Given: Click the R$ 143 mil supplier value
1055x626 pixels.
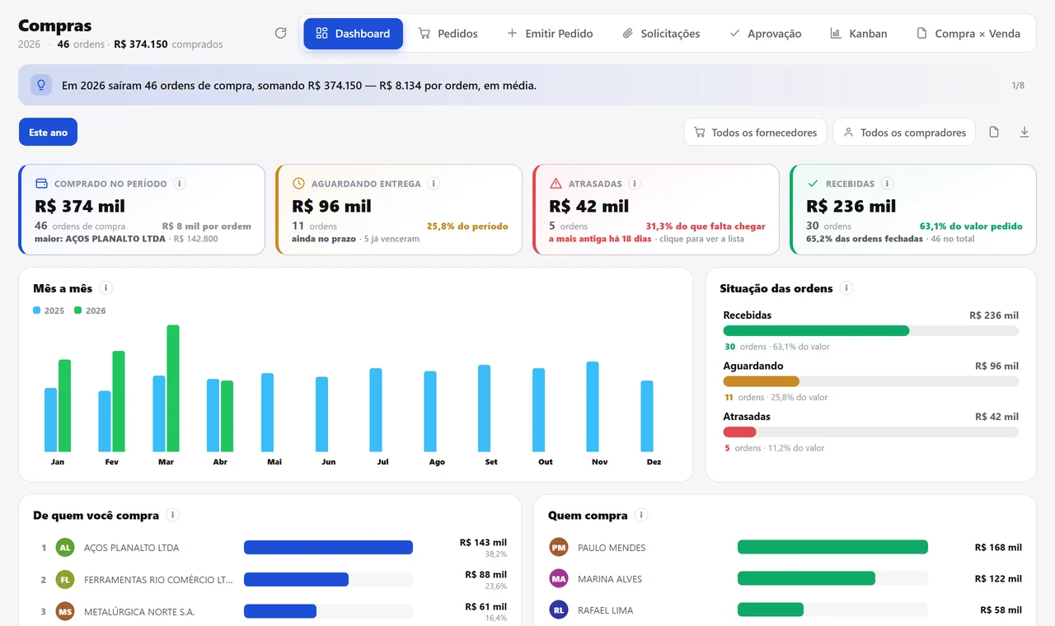Looking at the screenshot, I should (483, 542).
